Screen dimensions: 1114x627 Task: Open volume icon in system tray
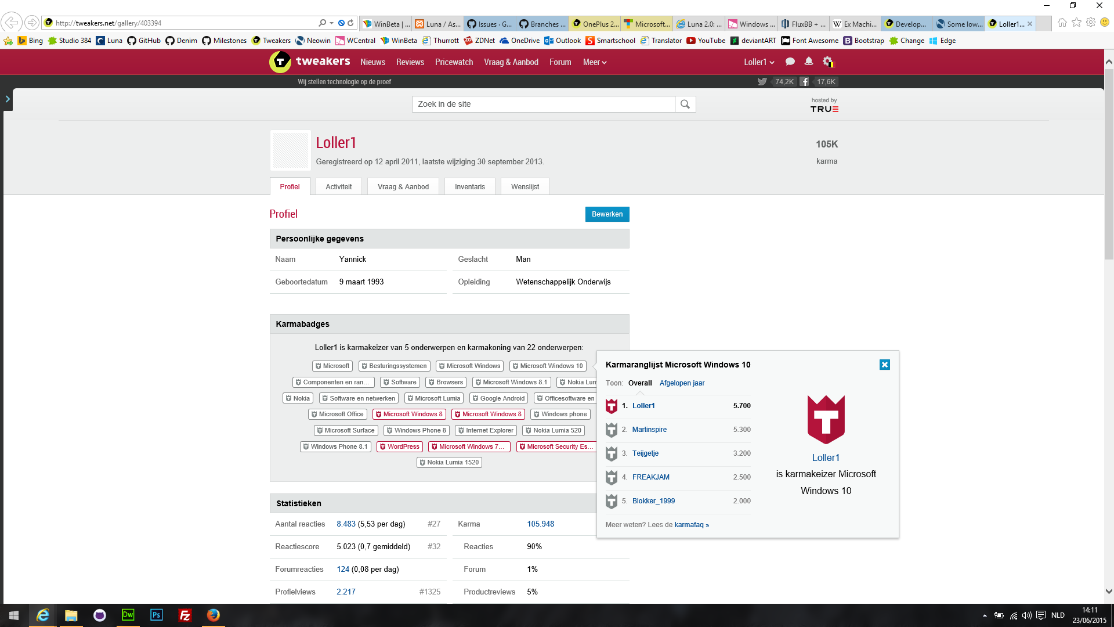coord(1027,615)
